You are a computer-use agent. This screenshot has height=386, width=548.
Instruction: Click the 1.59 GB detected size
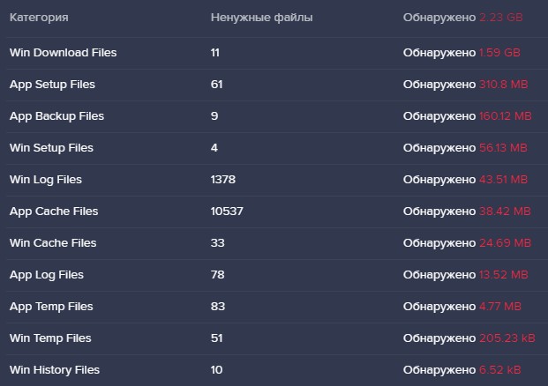[x=499, y=53]
